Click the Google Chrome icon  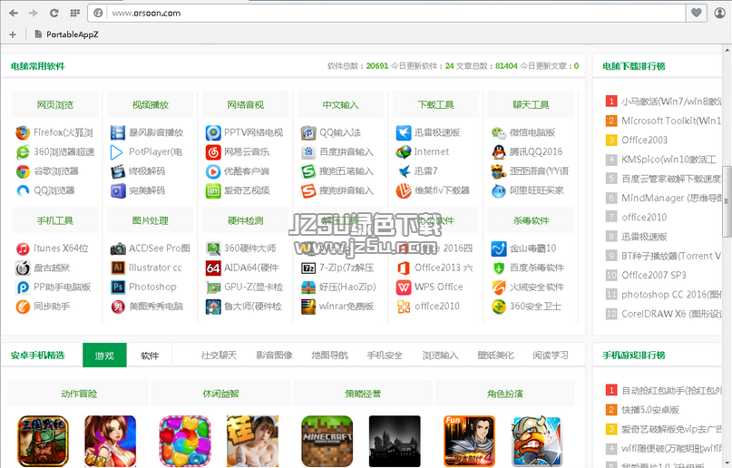click(x=23, y=171)
